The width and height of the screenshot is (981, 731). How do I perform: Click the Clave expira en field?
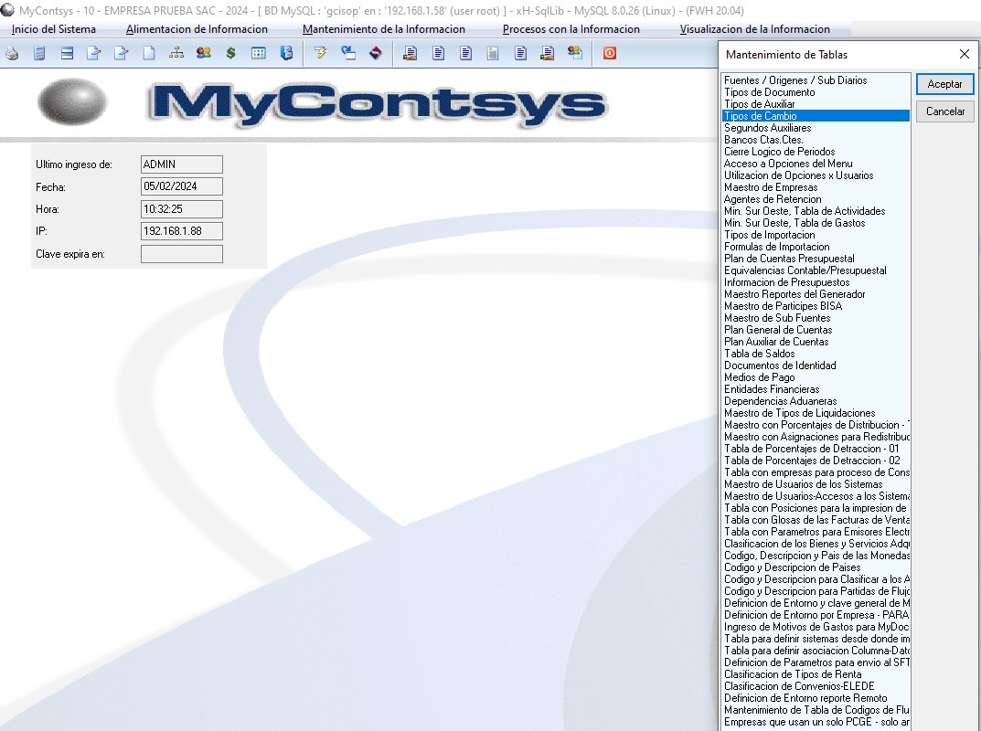[x=181, y=254]
